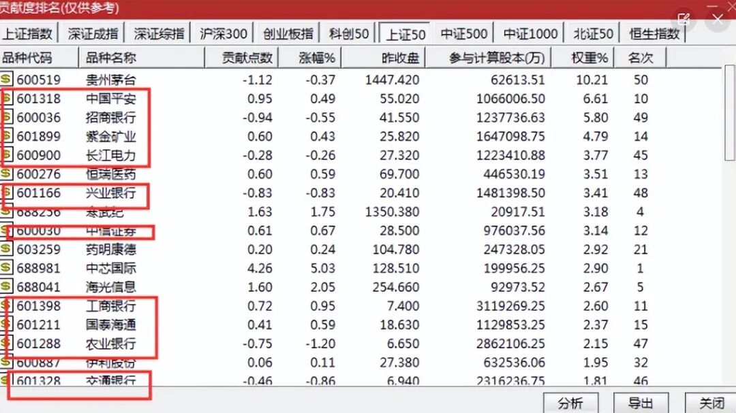Click the 5.03 change percent value

pos(322,268)
